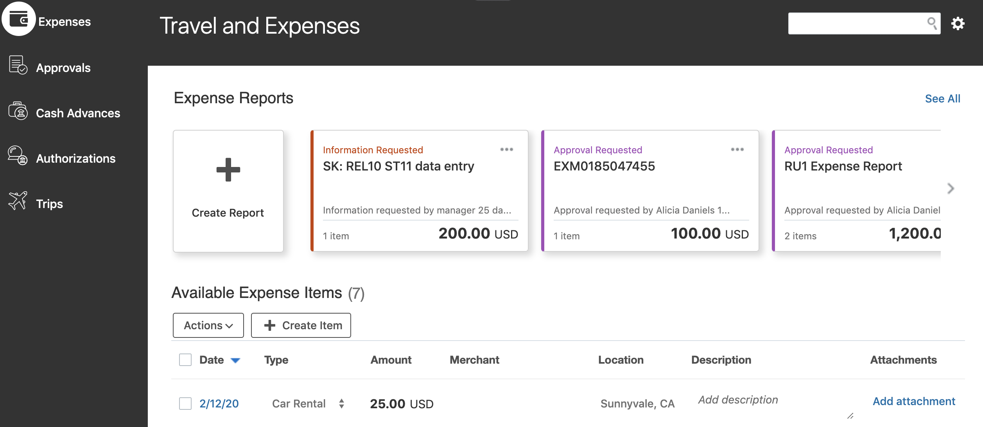Select the Authorizations sidebar icon
Screen dimensions: 983x427
18,156
